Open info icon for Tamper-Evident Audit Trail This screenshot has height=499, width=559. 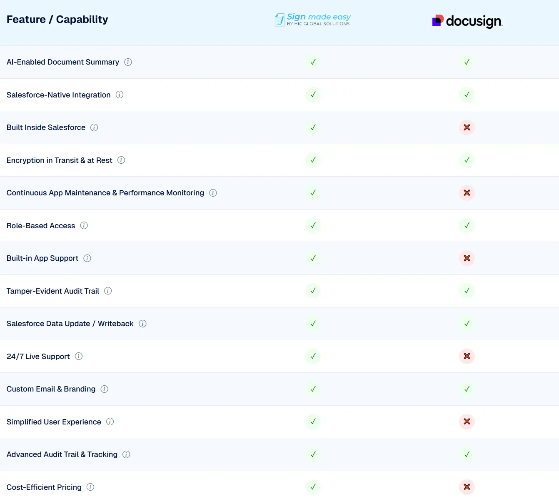coord(108,291)
